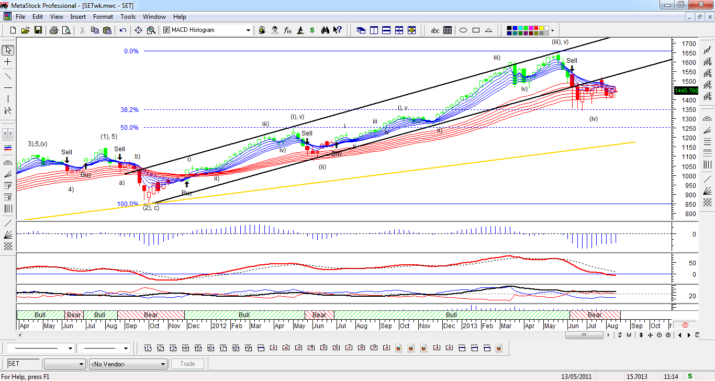Open the Indicator Builder f(x) icon
This screenshot has width=715, height=381.
tap(287, 30)
